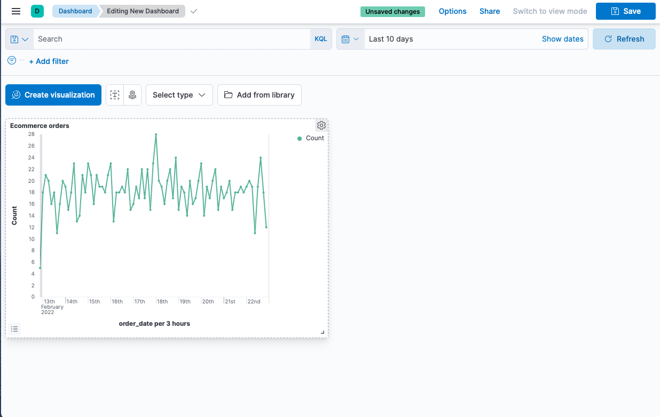660x417 pixels.
Task: Click the Save button
Action: click(625, 11)
